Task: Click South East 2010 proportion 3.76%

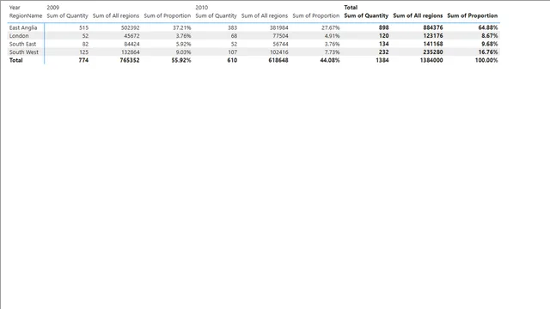Action: click(x=332, y=44)
